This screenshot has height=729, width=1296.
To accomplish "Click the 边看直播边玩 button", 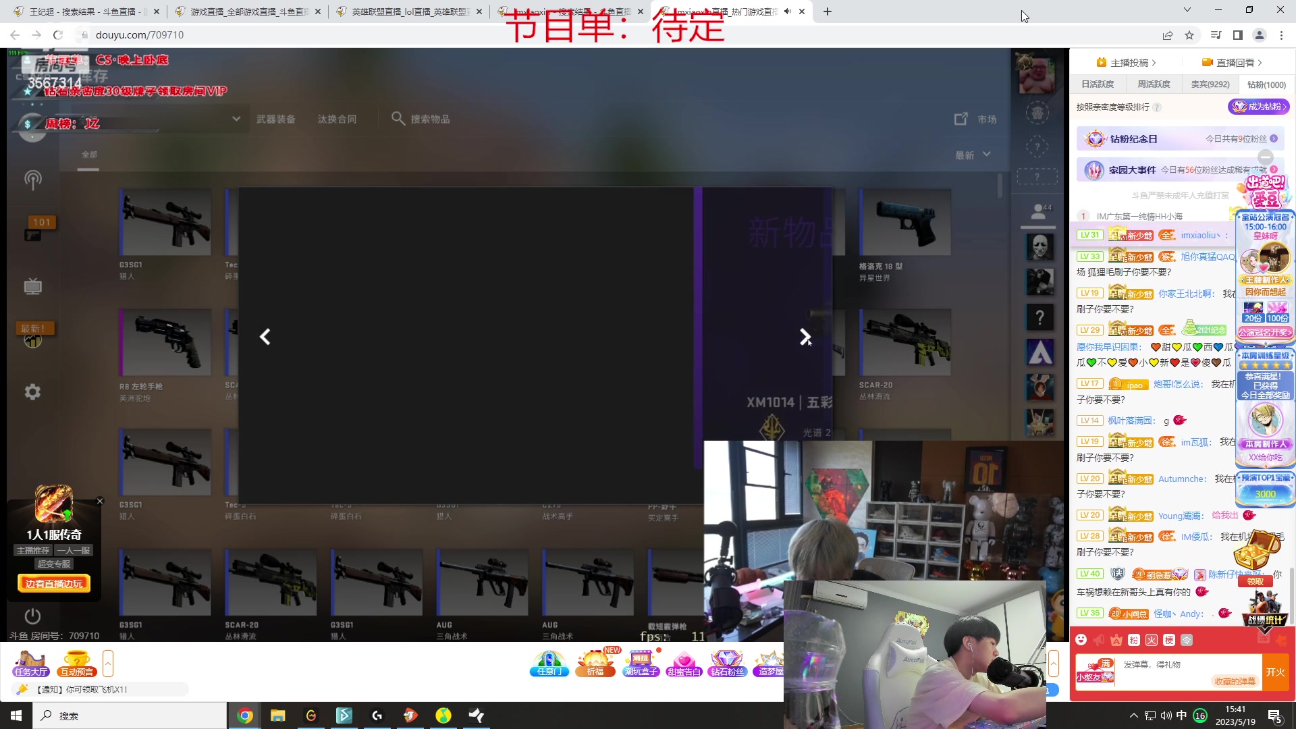I will tap(54, 583).
